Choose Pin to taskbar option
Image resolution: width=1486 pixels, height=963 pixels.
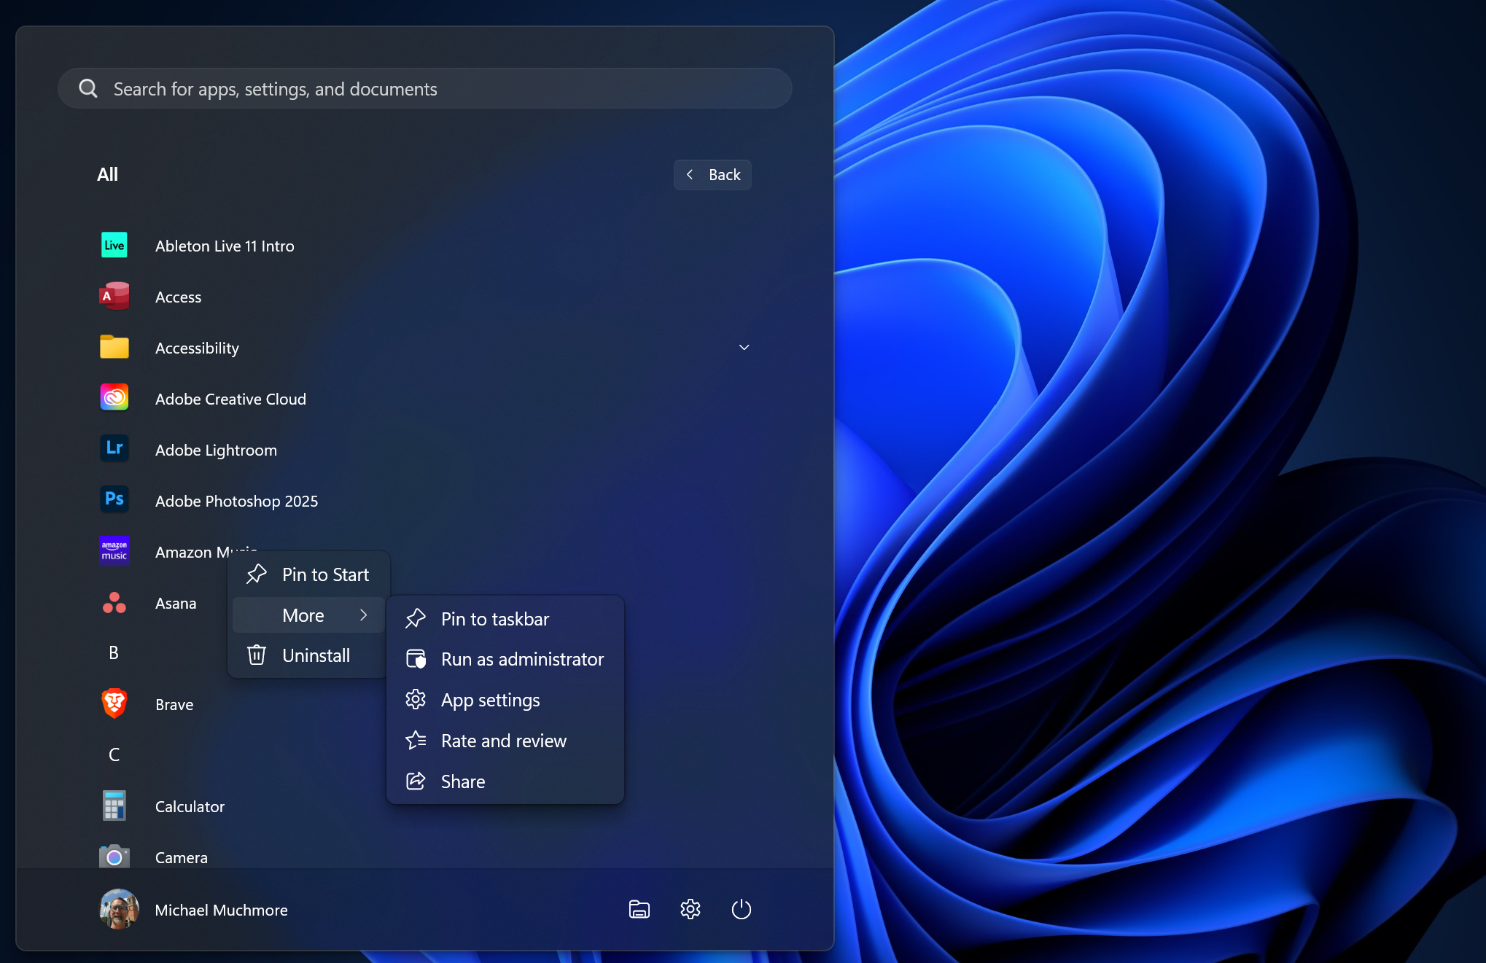[495, 619]
